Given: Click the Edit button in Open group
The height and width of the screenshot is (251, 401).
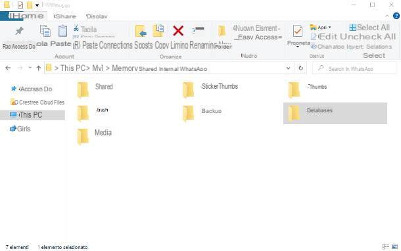Looking at the screenshot, I should coord(324,37).
